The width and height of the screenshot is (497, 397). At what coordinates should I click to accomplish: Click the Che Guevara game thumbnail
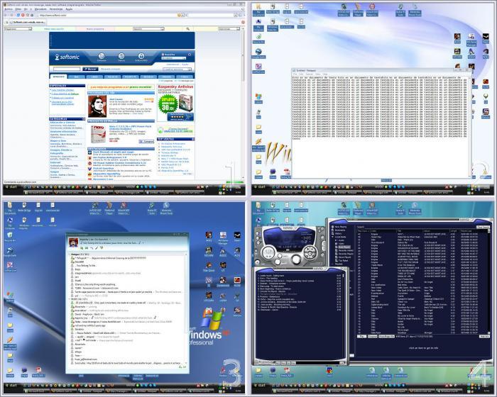click(97, 106)
